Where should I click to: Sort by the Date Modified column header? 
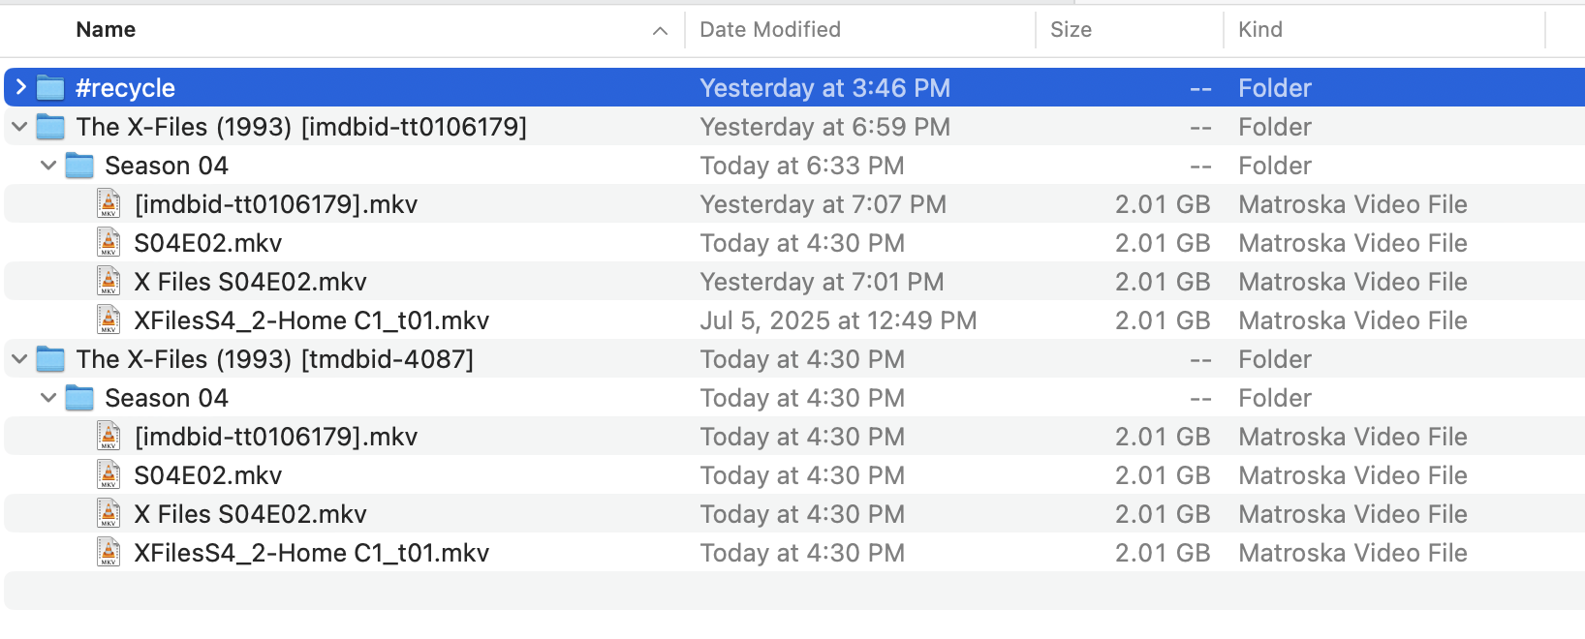coord(770,30)
